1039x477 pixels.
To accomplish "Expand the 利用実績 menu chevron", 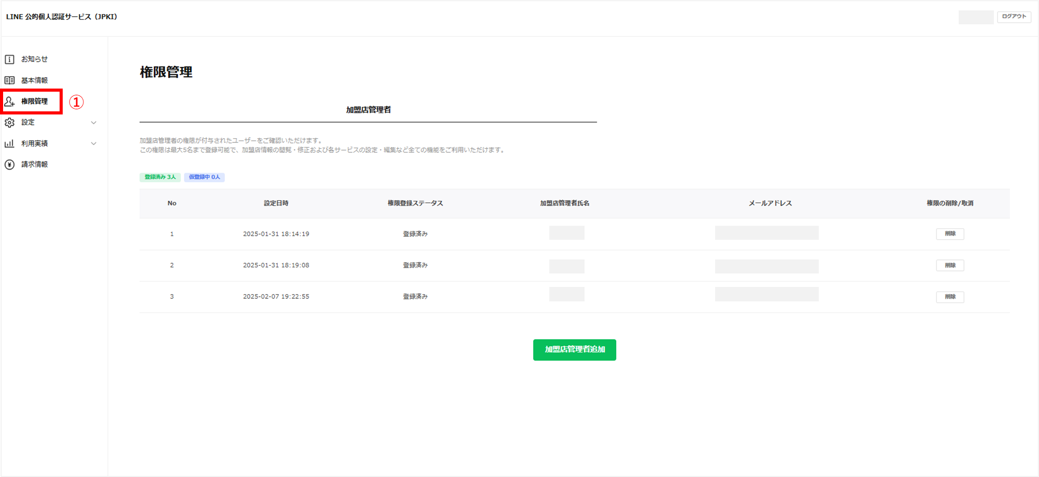I will tap(94, 143).
